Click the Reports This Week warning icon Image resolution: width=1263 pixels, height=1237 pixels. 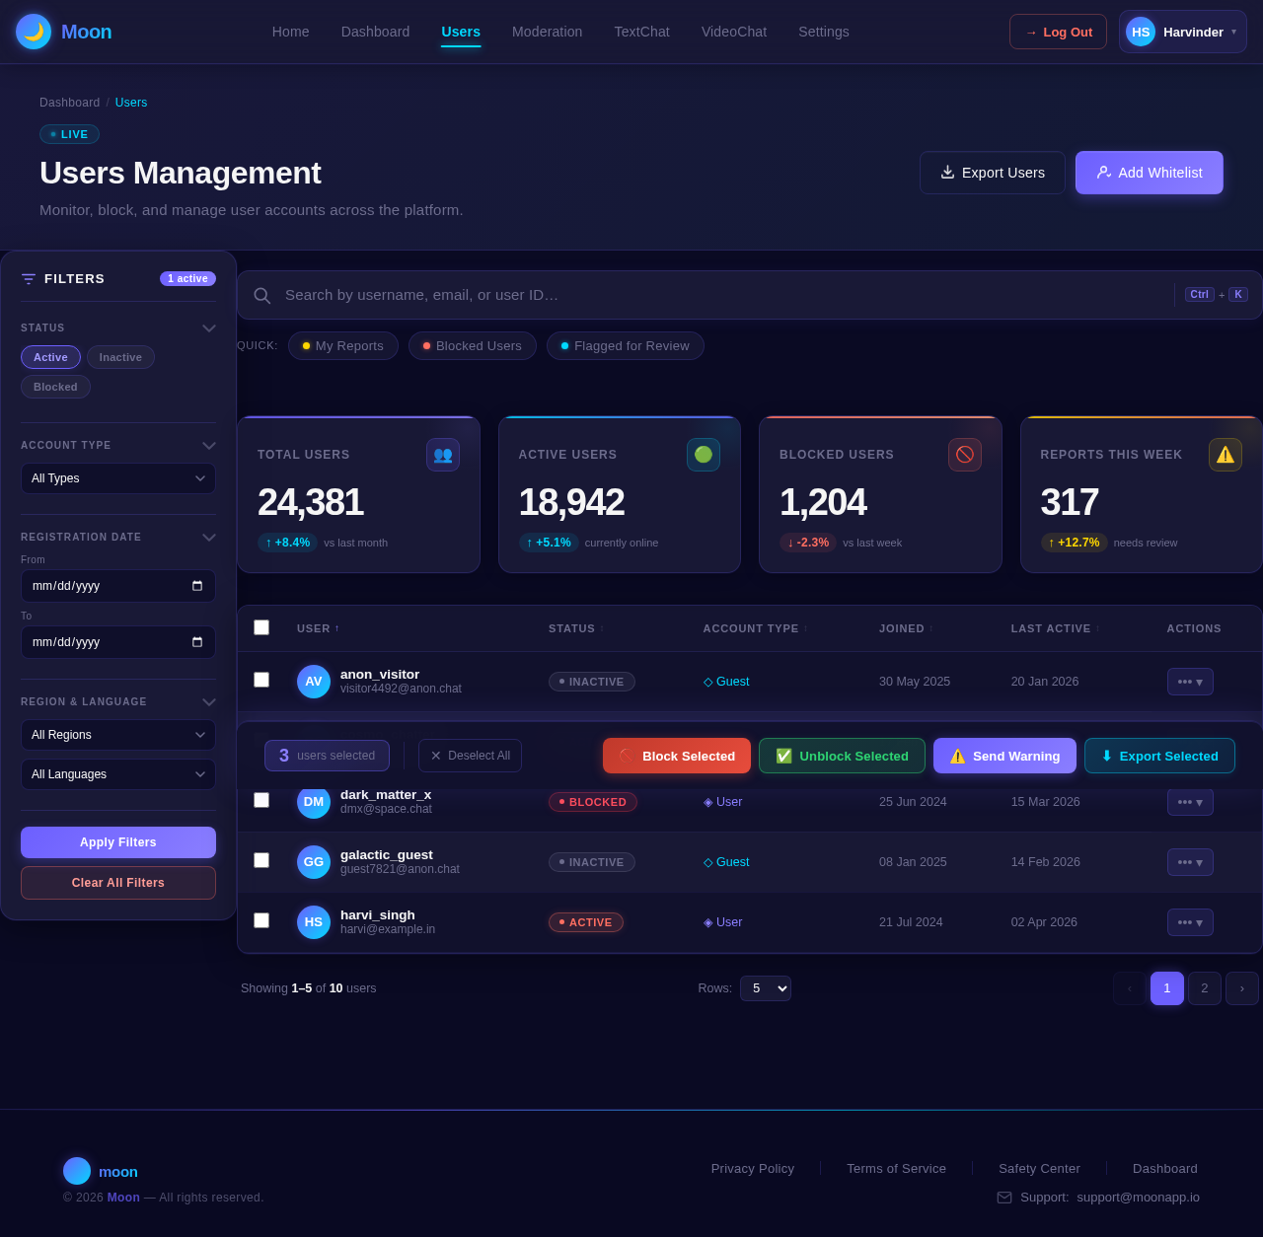[1225, 455]
